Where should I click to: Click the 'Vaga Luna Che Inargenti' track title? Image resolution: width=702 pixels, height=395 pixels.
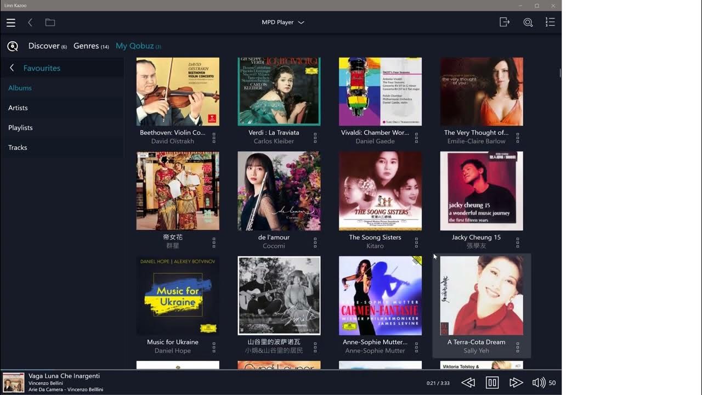(x=64, y=376)
